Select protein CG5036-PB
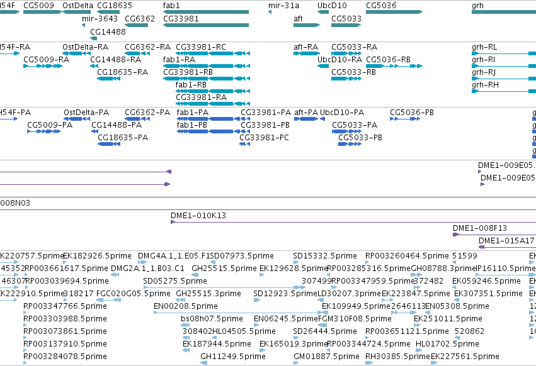Viewport: 536px width, 366px height. pyautogui.click(x=405, y=119)
